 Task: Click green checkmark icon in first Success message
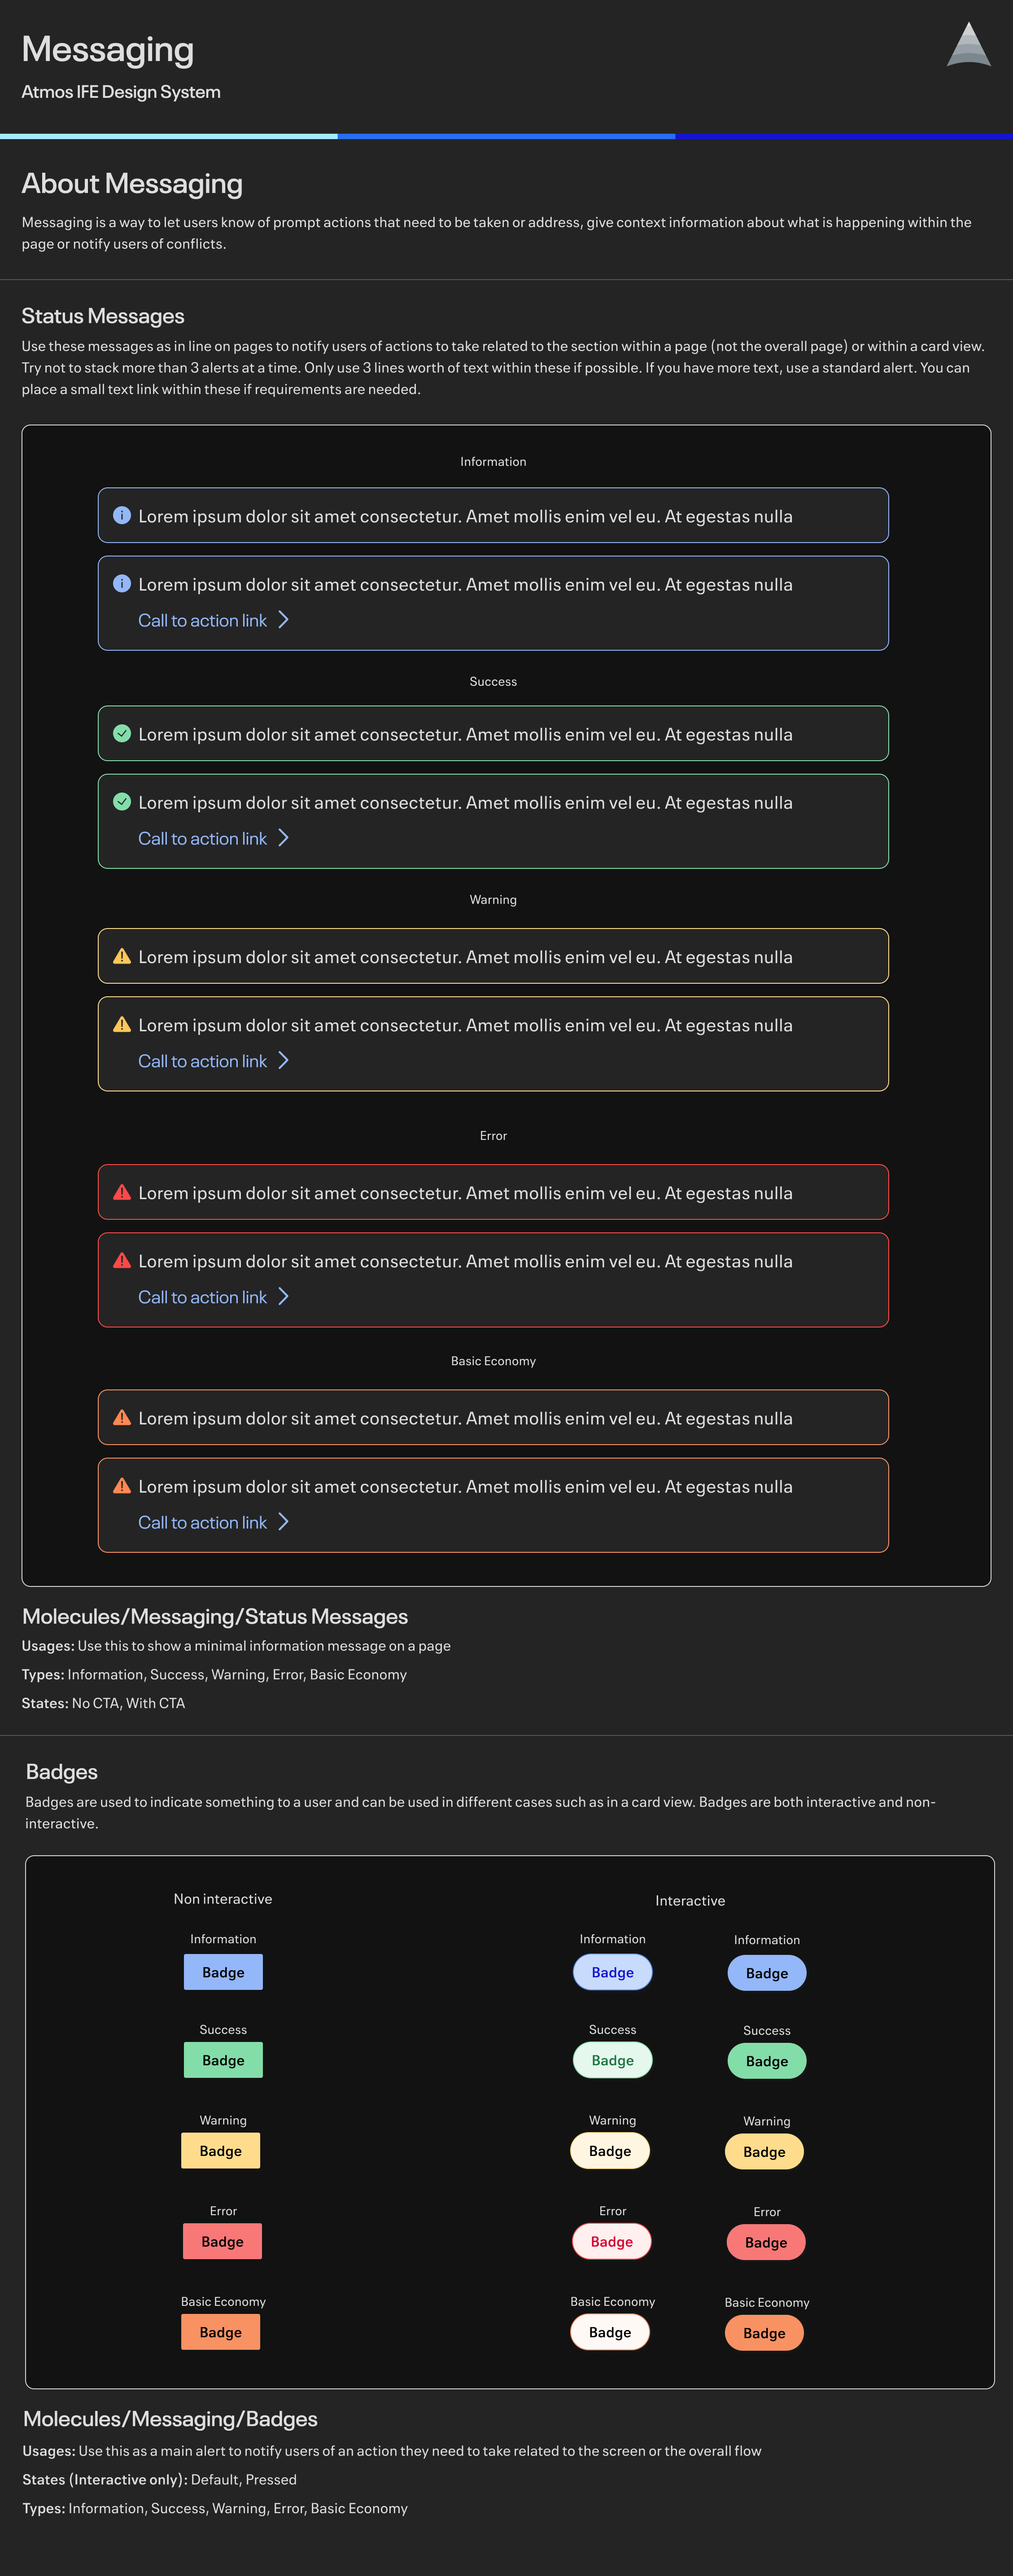click(x=122, y=733)
